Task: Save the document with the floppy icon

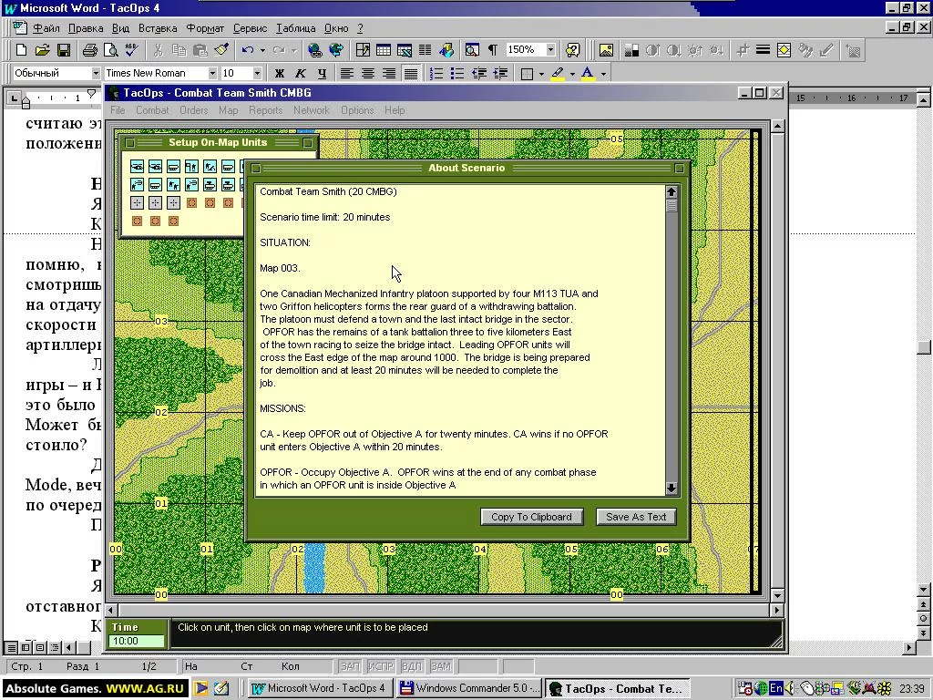Action: tap(63, 50)
